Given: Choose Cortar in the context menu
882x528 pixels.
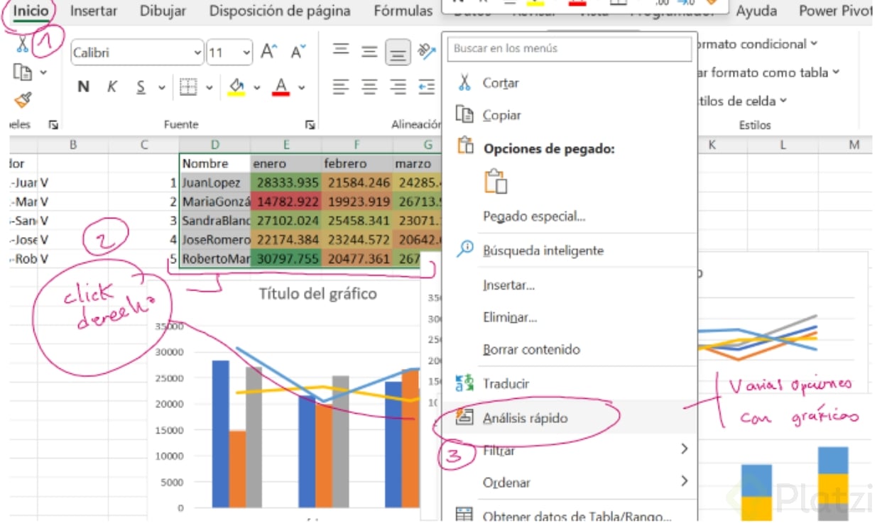Looking at the screenshot, I should pyautogui.click(x=569, y=83).
